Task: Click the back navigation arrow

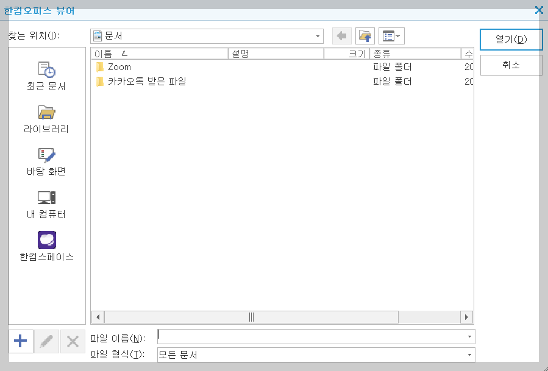Action: 341,36
